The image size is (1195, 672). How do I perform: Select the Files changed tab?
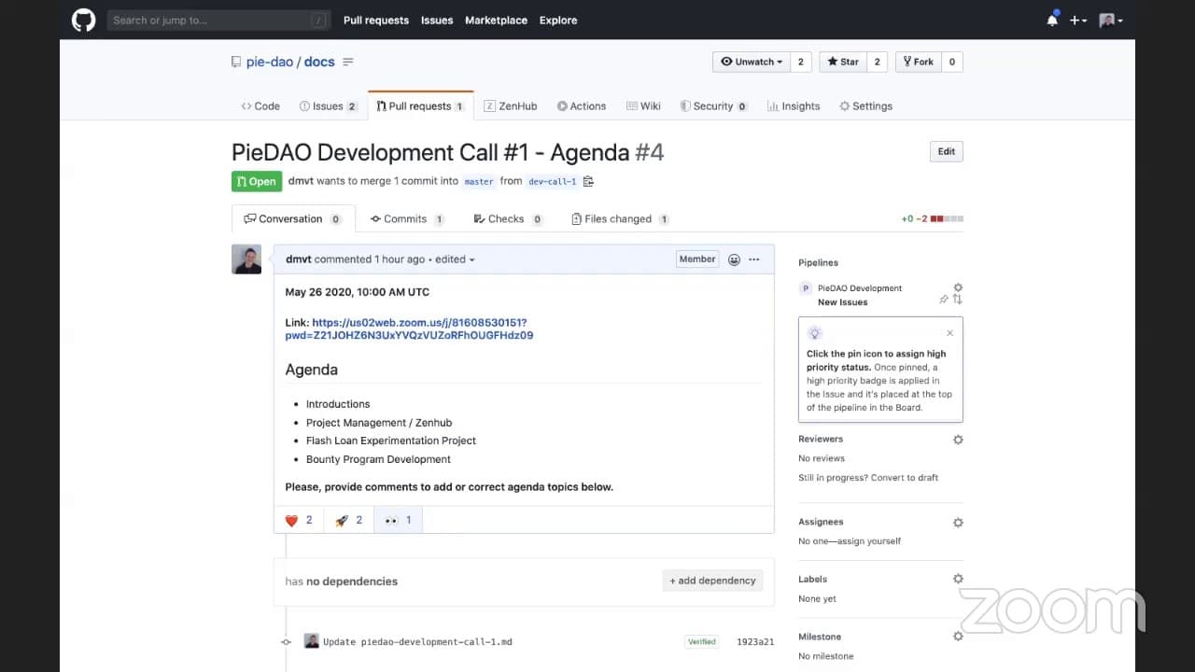click(x=620, y=218)
